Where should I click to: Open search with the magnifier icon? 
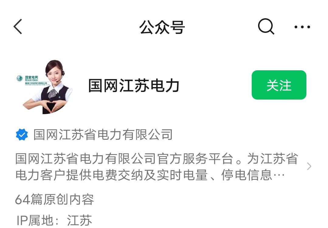[266, 26]
